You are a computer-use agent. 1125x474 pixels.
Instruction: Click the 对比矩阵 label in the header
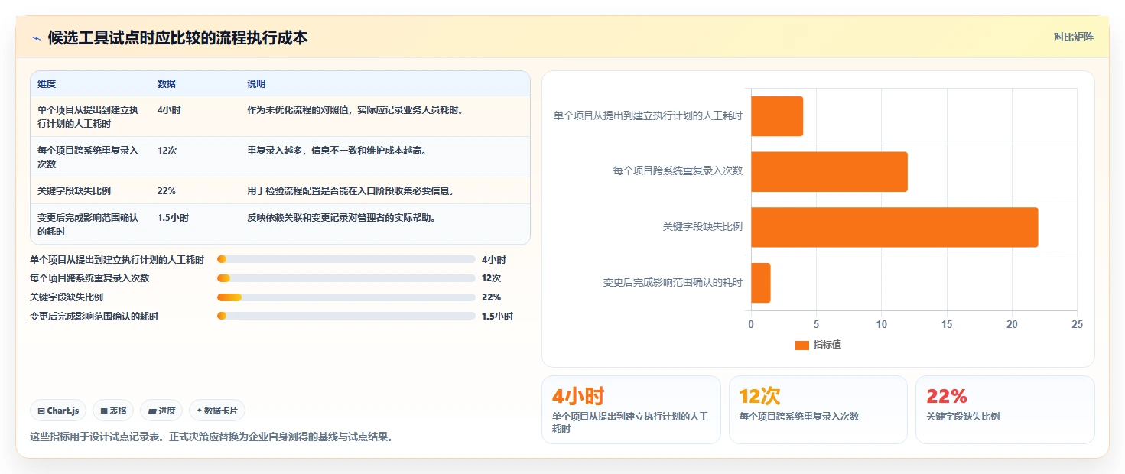coord(1074,37)
